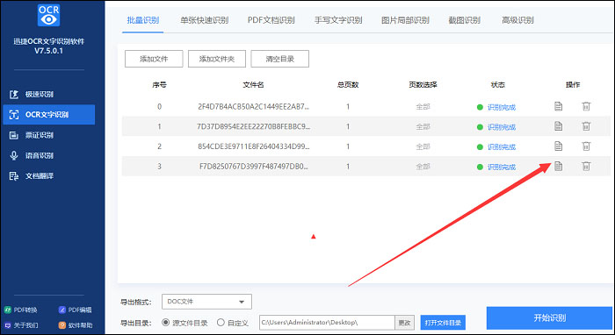Select the 源文件目录 radio button
615x335 pixels.
(x=165, y=323)
